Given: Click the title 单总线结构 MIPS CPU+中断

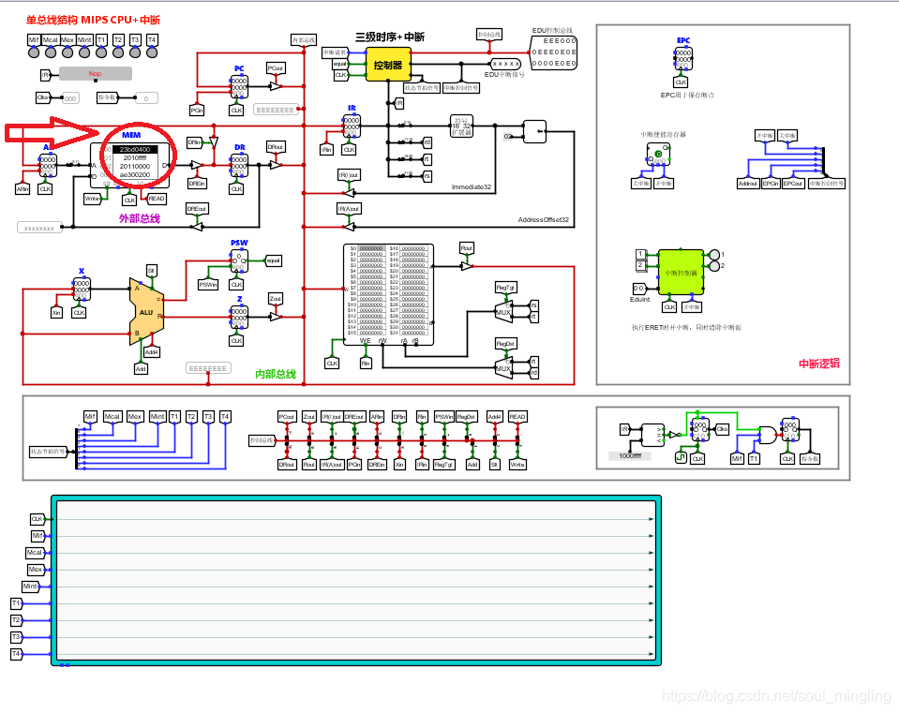Looking at the screenshot, I should (x=93, y=20).
